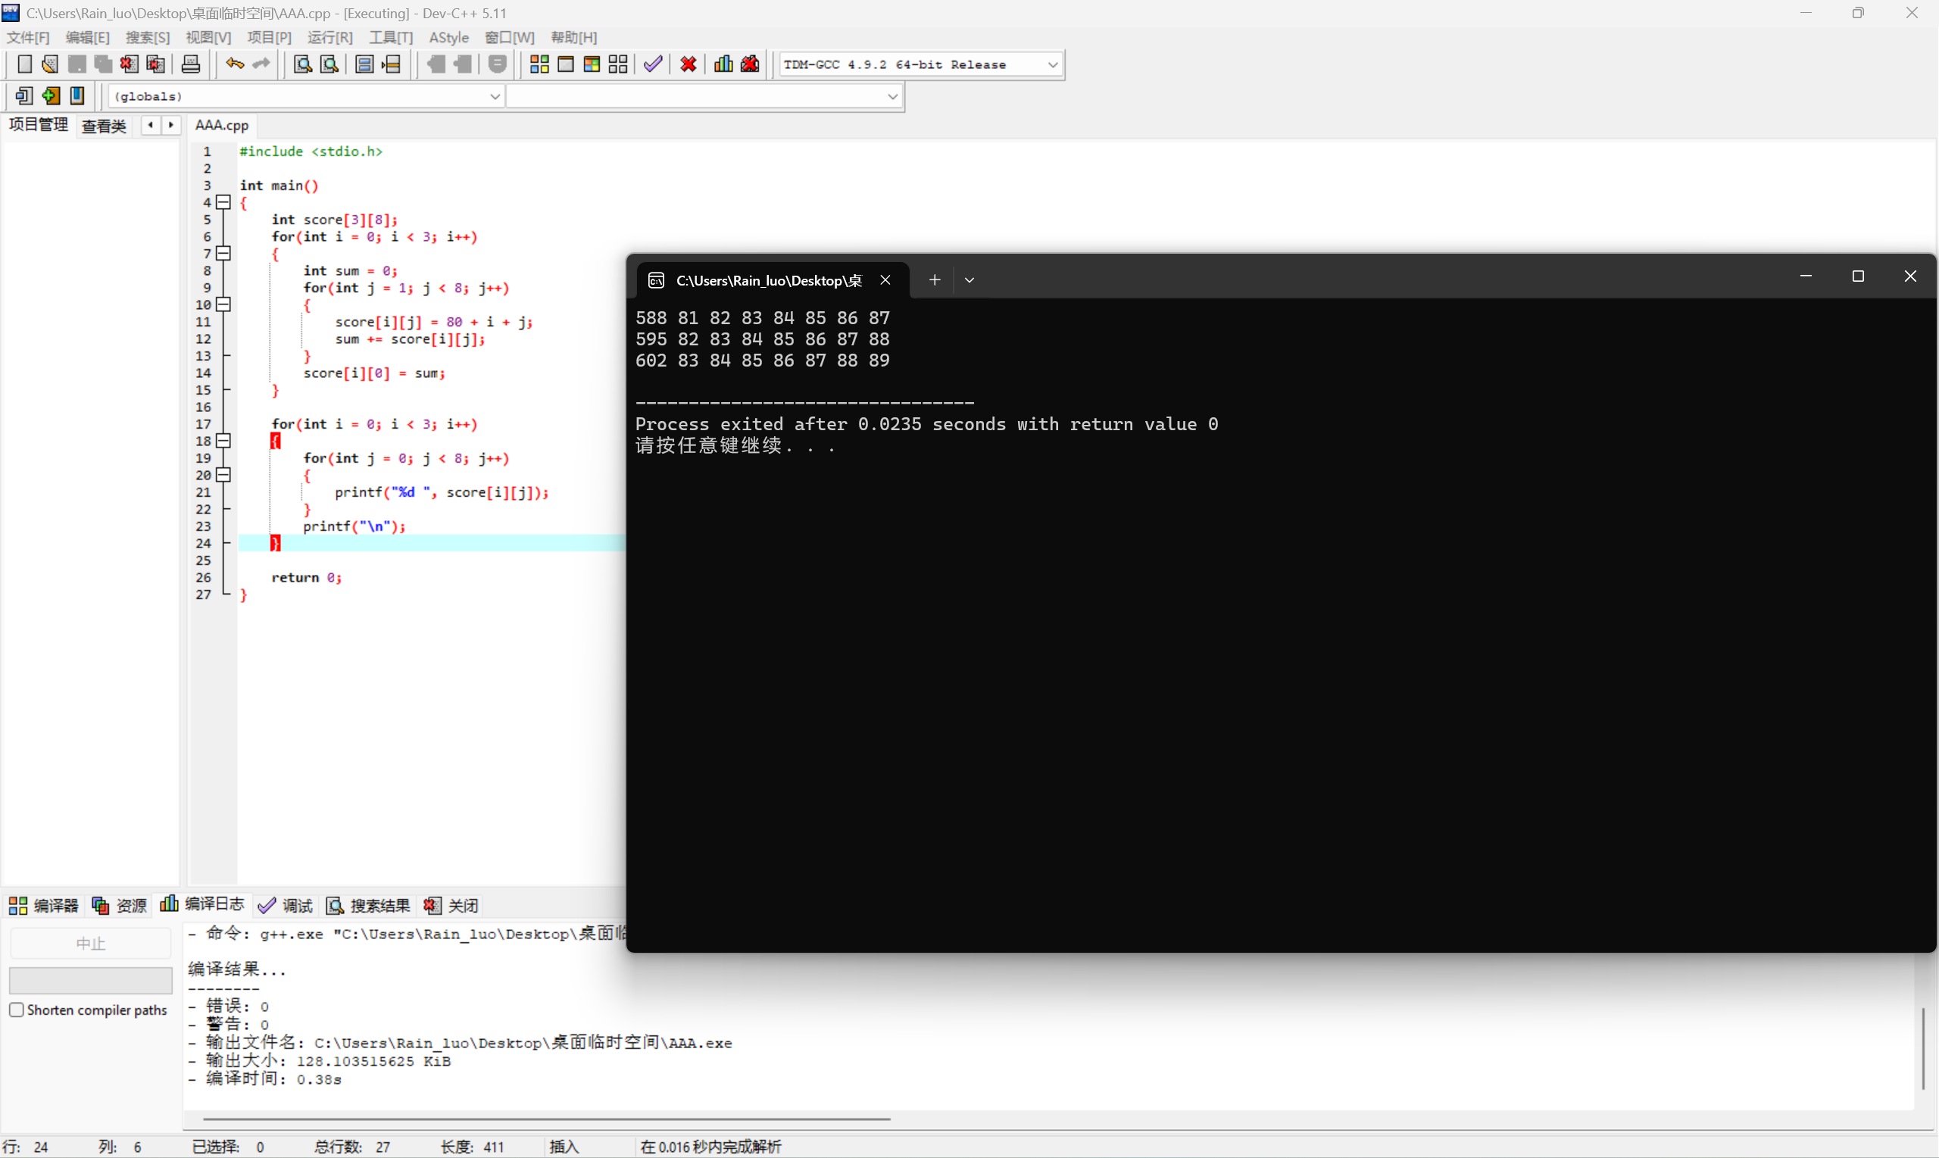Enable Shorten compiler paths checkbox
The height and width of the screenshot is (1158, 1939).
point(17,1010)
